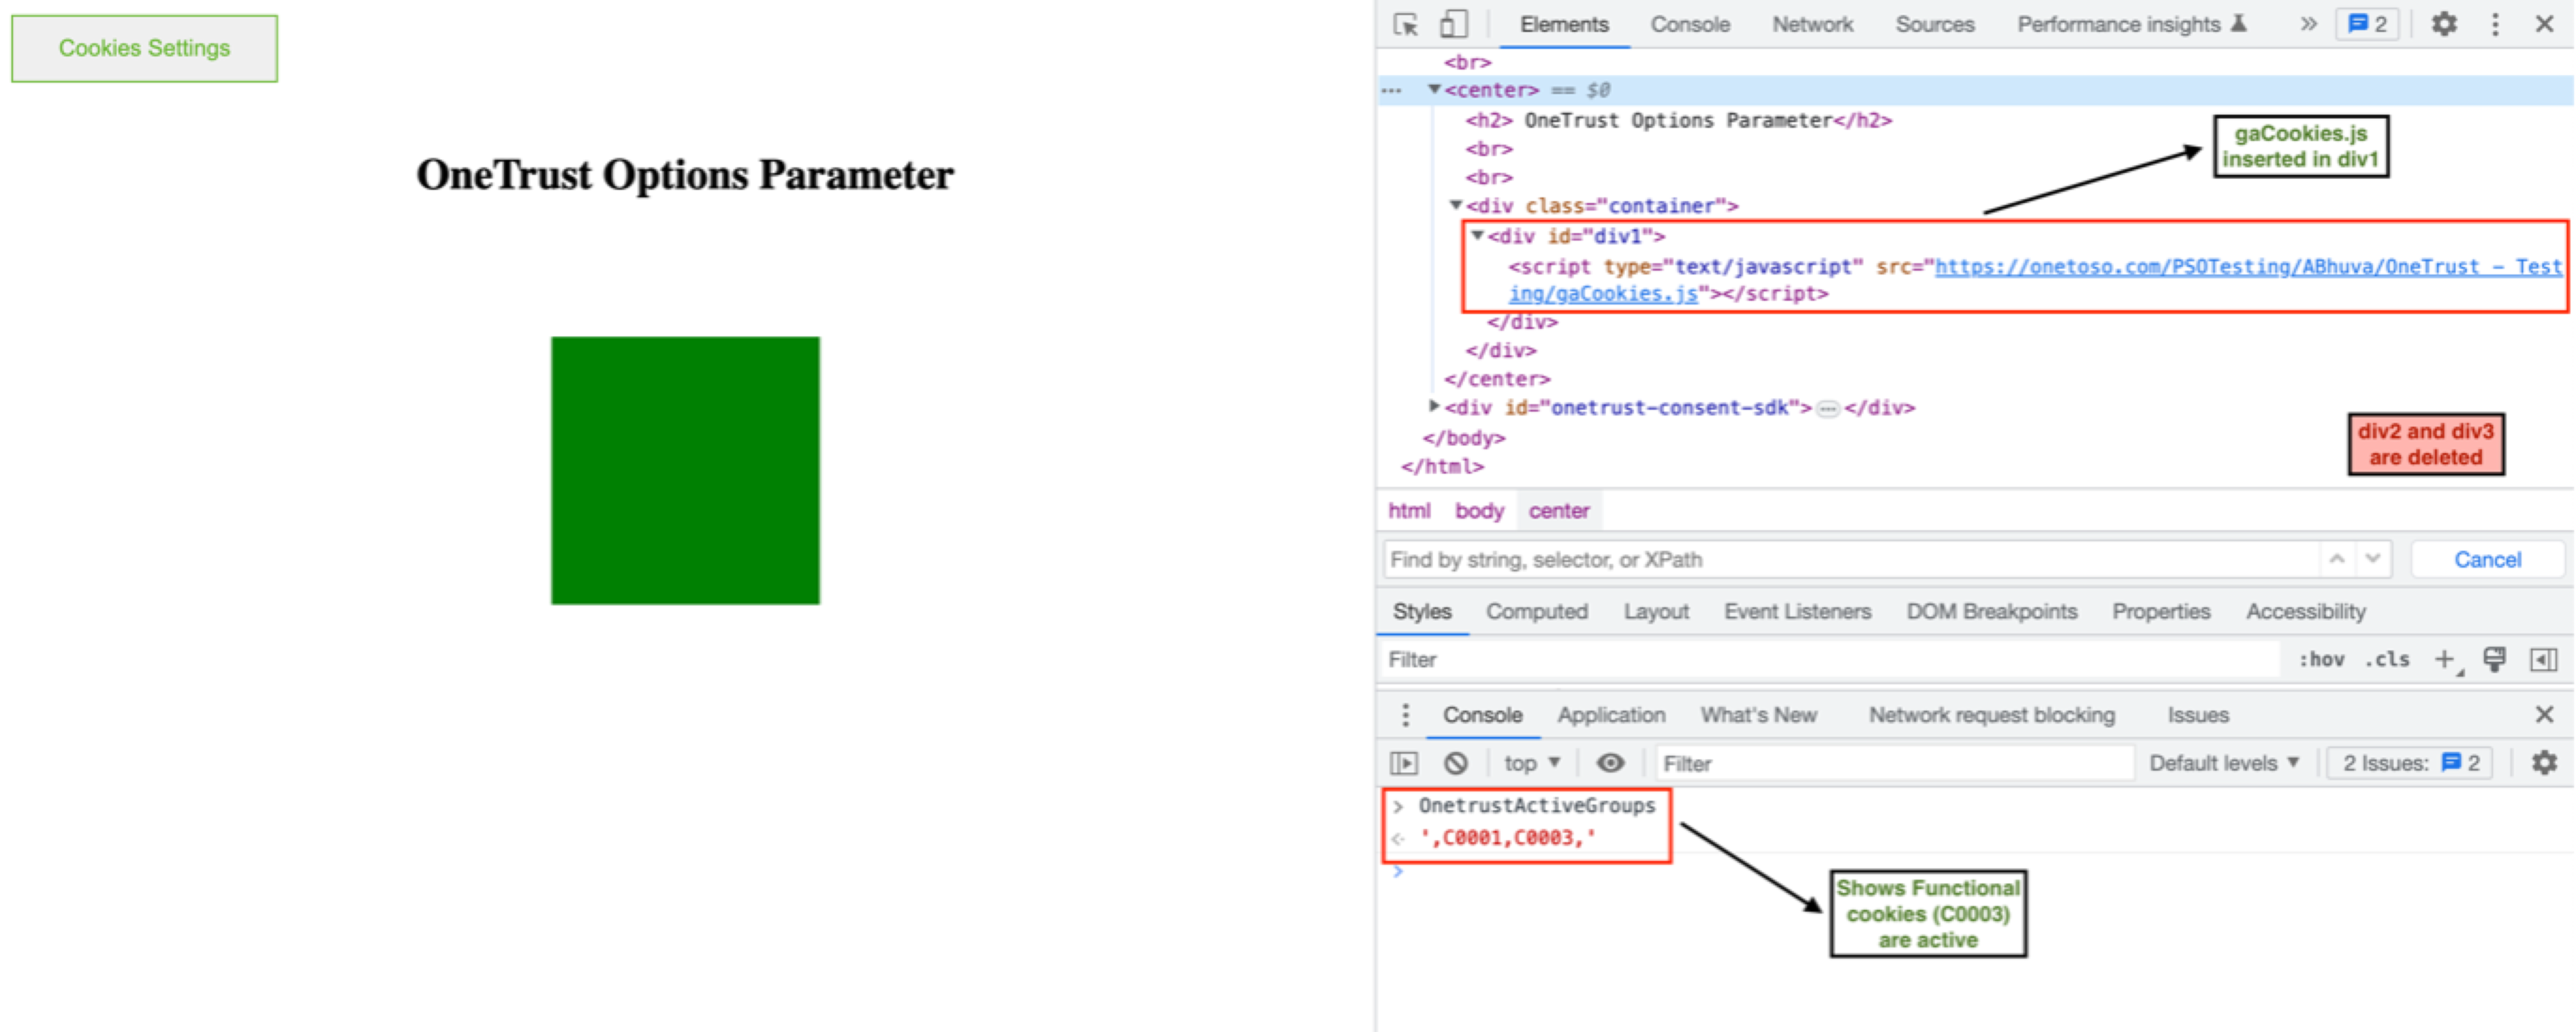
Task: Toggle computed styles sidebar icon
Action: tap(2544, 659)
